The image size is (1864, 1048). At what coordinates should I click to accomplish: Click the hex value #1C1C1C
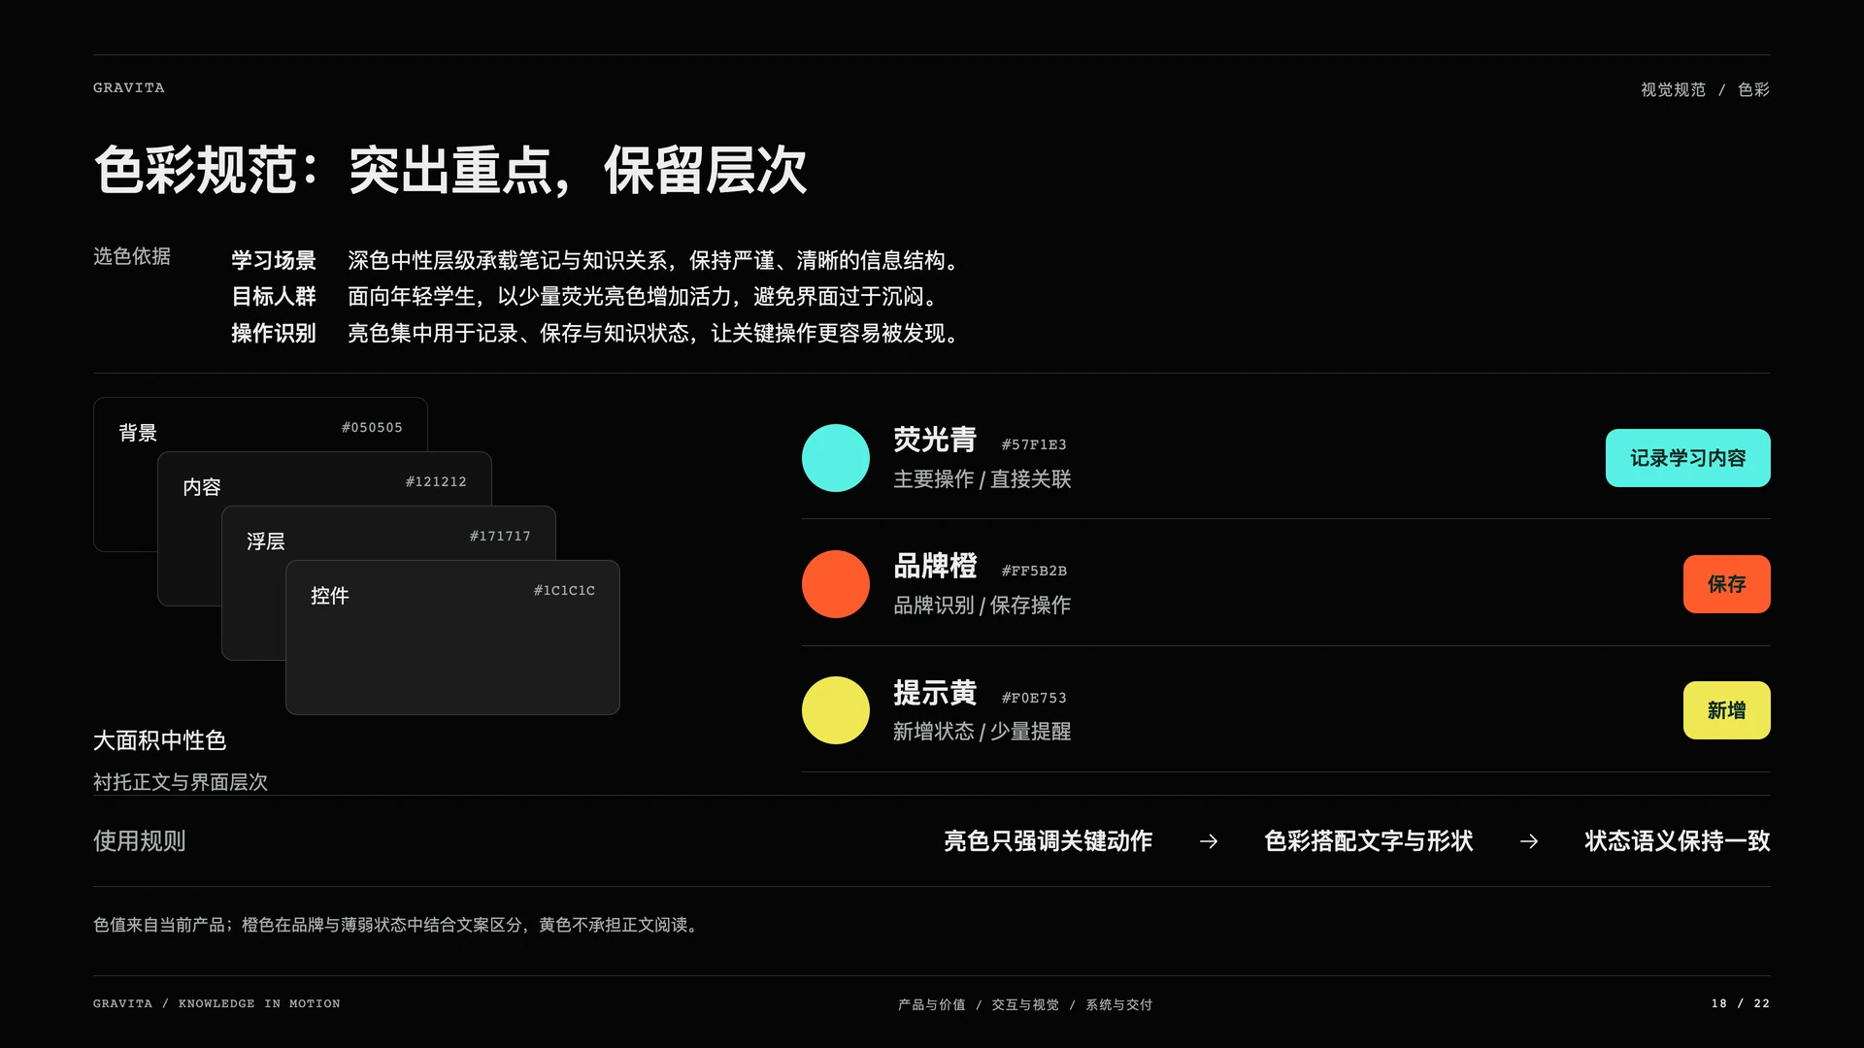point(564,591)
